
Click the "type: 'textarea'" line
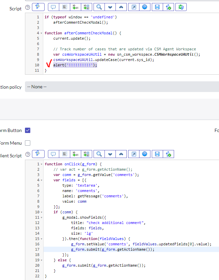(81, 185)
